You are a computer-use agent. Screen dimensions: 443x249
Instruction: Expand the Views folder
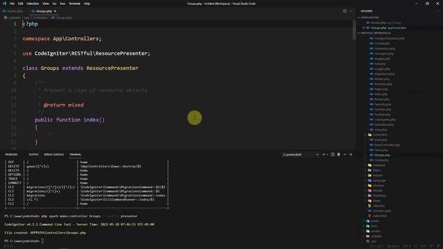pos(377,201)
